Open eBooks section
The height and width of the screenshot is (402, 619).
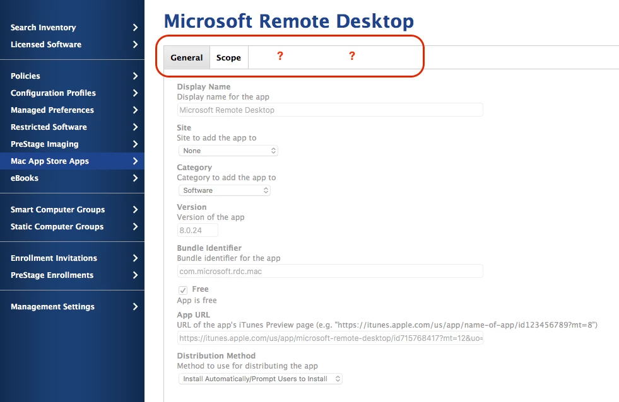click(x=72, y=178)
